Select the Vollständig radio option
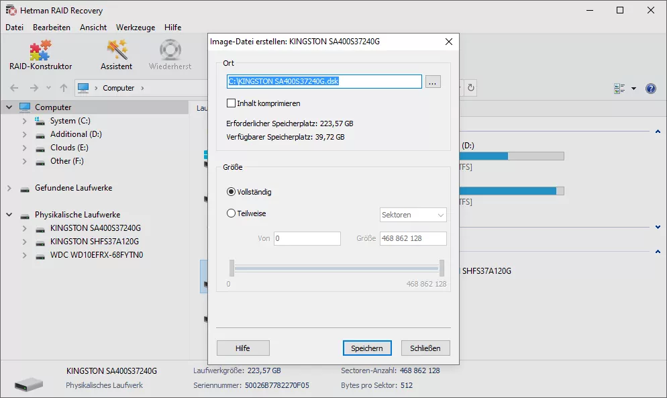 pos(231,192)
